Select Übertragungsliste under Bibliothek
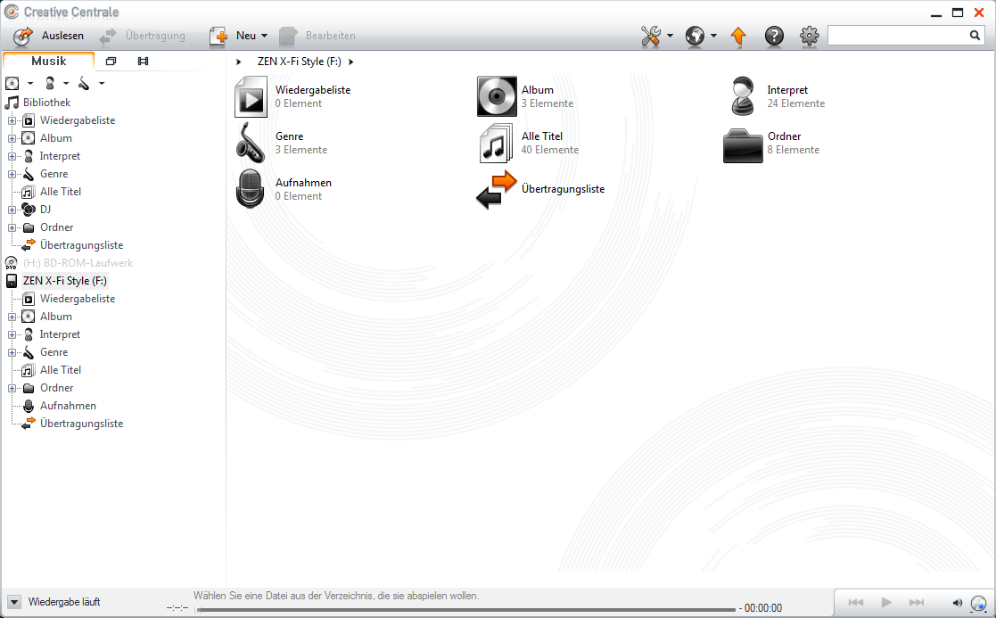996x618 pixels. [x=81, y=244]
